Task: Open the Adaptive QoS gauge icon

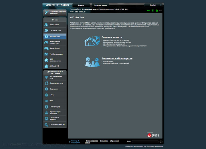Action: coord(46,42)
